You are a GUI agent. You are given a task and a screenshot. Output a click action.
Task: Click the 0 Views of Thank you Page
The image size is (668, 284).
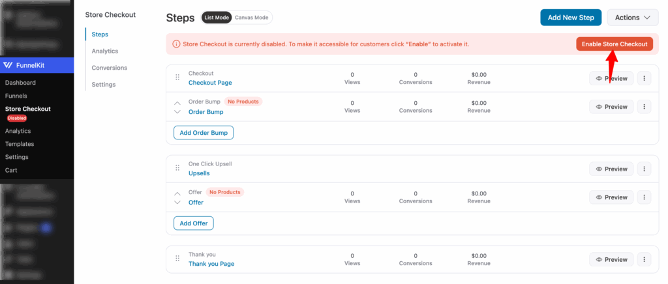352,259
